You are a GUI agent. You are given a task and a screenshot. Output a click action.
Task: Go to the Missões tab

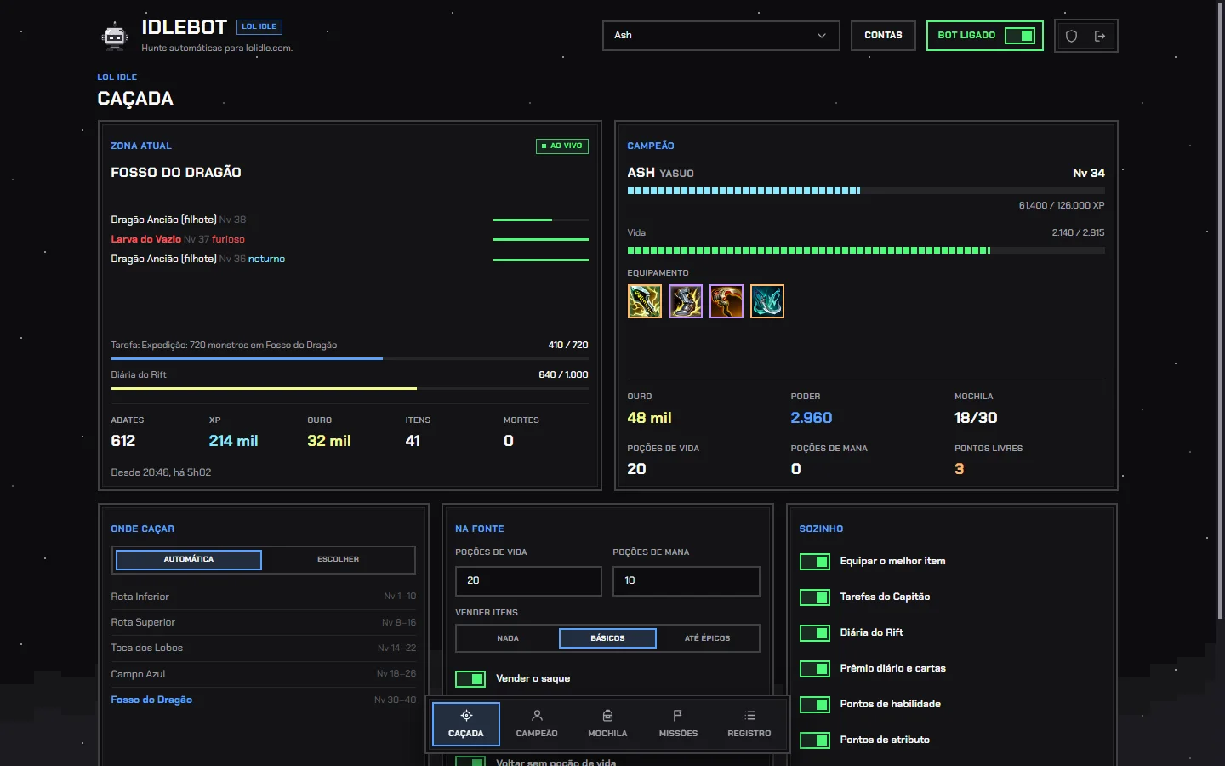[x=678, y=723]
